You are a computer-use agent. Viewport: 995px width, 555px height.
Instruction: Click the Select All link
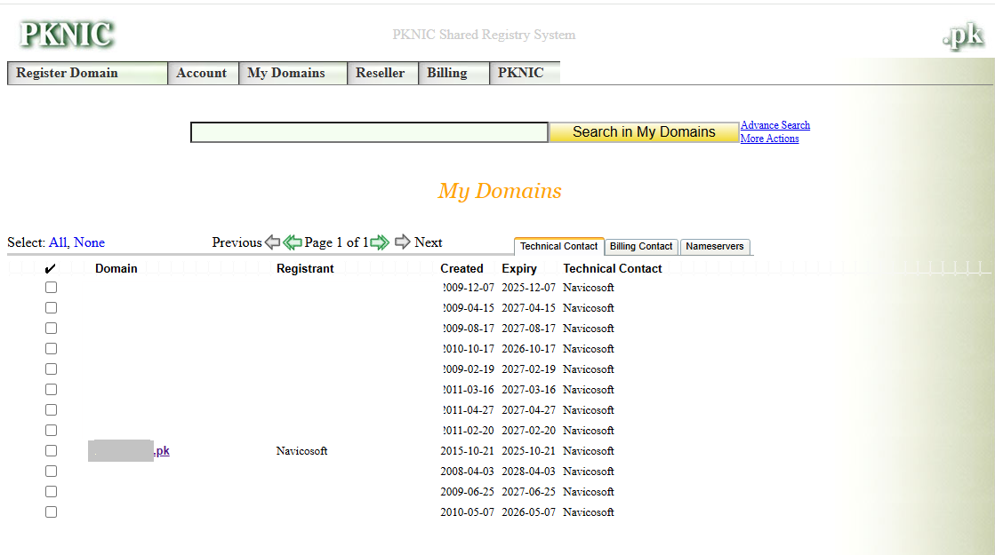click(58, 242)
